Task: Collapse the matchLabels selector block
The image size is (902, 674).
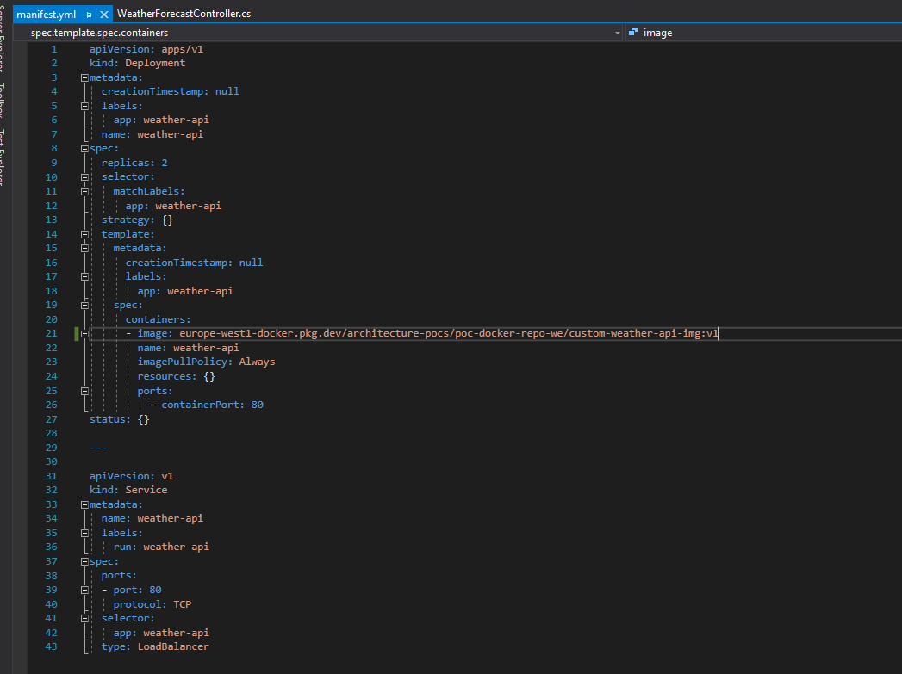Action: pos(84,190)
